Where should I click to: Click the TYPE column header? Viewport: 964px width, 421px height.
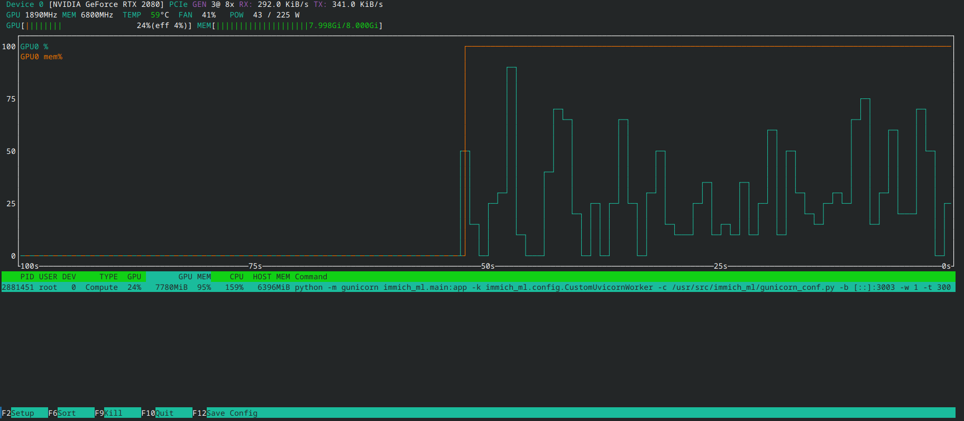click(x=108, y=277)
